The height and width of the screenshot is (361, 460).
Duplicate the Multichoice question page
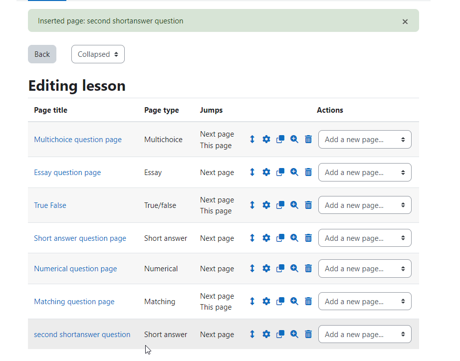280,139
